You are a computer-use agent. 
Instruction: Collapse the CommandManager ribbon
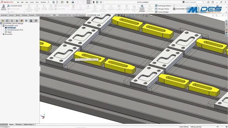[x=226, y=12]
